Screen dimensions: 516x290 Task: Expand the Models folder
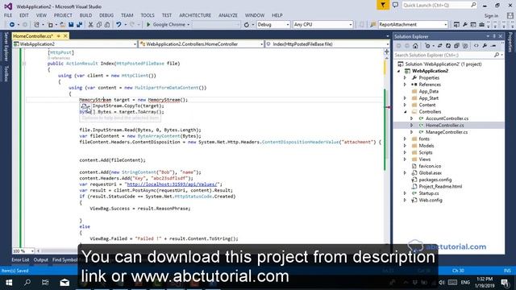click(405, 146)
